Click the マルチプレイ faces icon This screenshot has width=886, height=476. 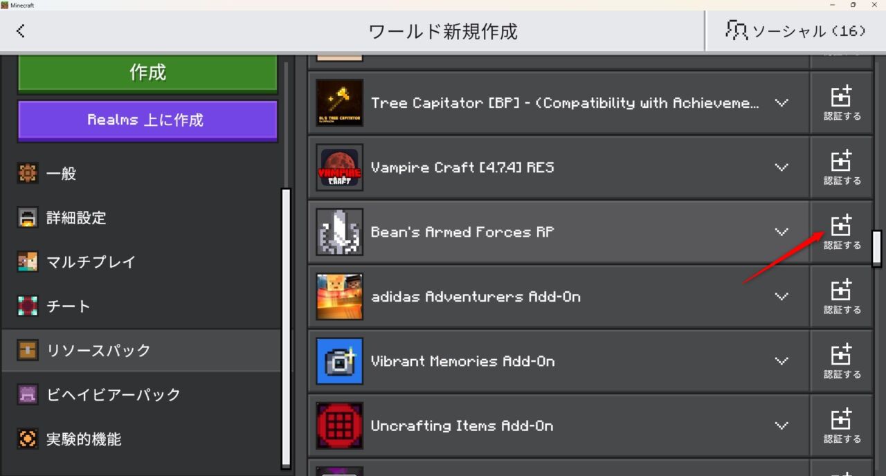click(28, 262)
